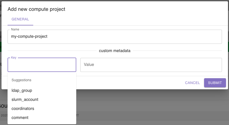The width and height of the screenshot is (229, 125).
Task: Pick coordinators from suggestions list
Action: [x=42, y=109]
